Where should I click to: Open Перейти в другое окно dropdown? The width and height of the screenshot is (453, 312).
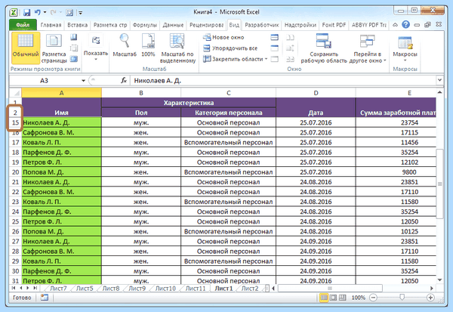point(368,48)
